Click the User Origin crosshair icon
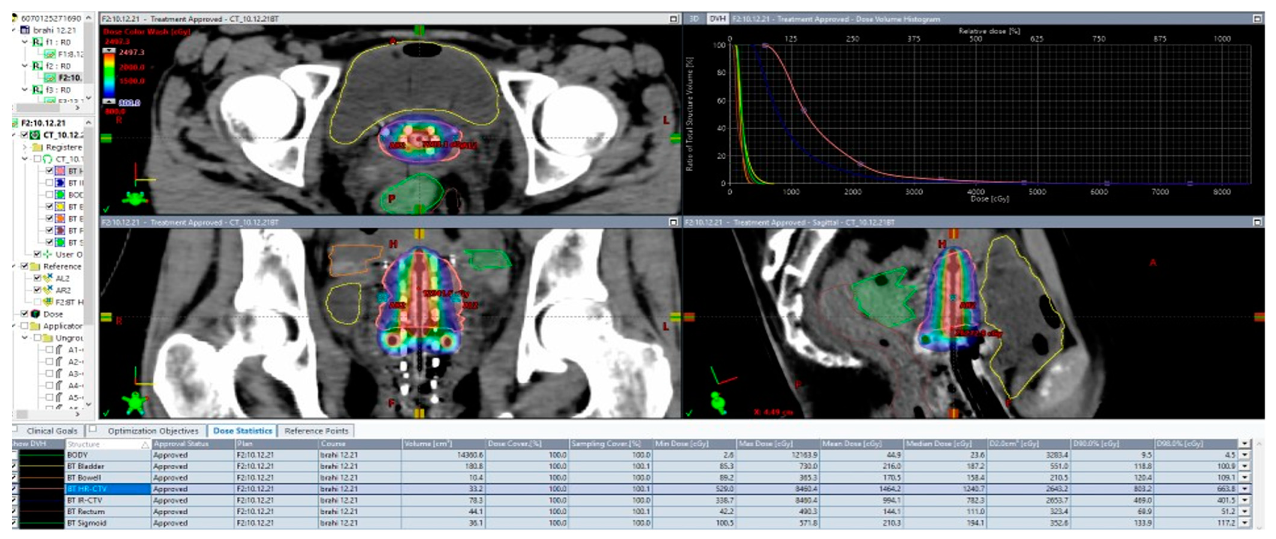The height and width of the screenshot is (539, 1276). point(47,254)
